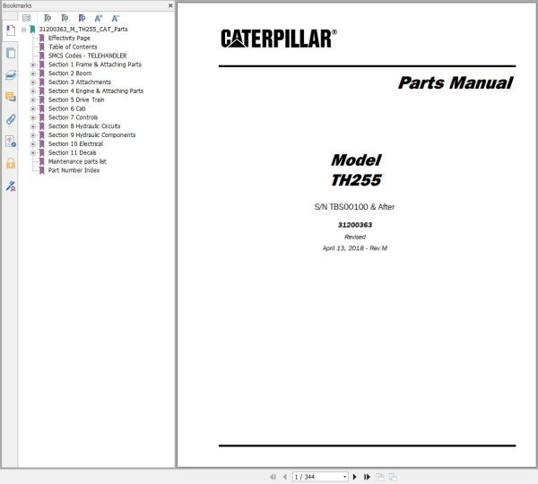Expand Section 9 Hydraulic Components bookmark
The image size is (538, 484).
(x=33, y=135)
